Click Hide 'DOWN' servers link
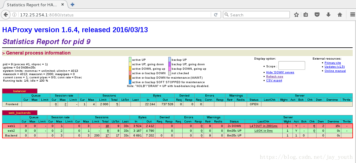The height and width of the screenshot is (163, 356). pos(280,72)
